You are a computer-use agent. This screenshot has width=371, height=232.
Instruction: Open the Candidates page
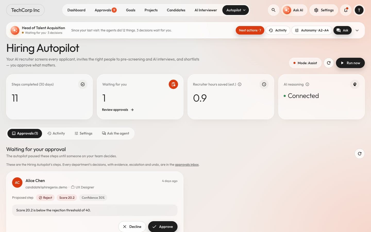pos(176,10)
